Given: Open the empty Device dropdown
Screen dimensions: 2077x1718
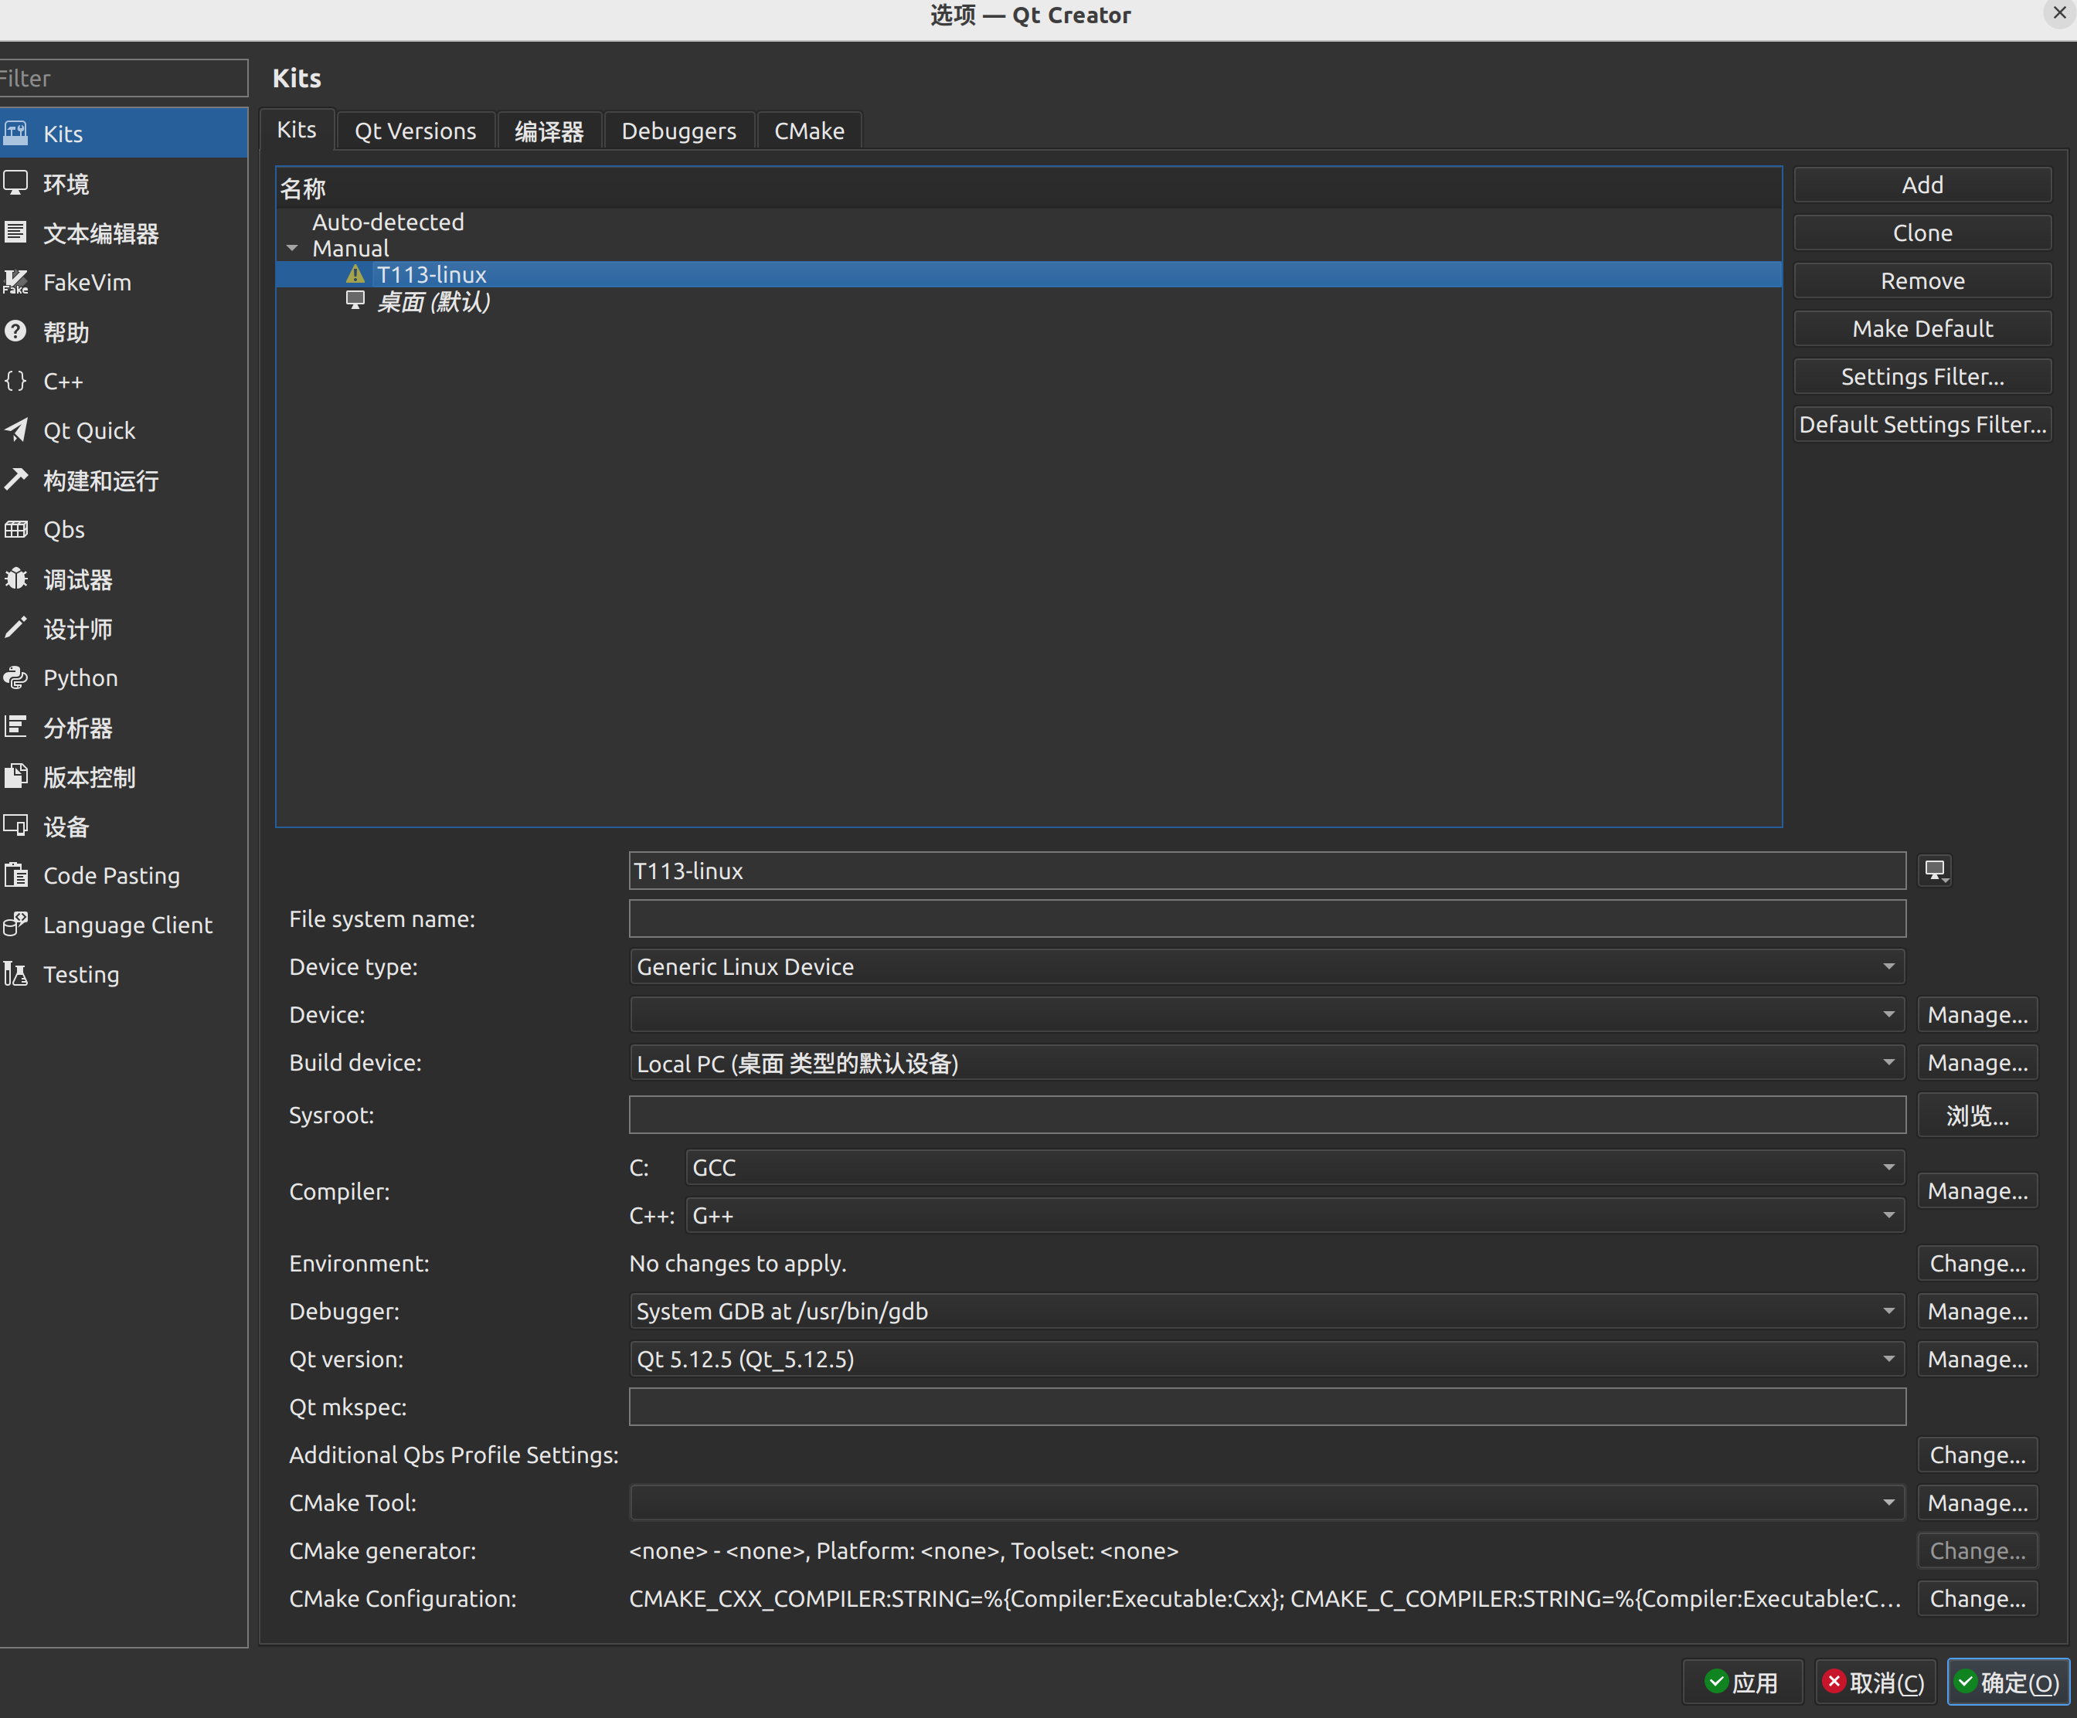Looking at the screenshot, I should click(x=1267, y=1014).
